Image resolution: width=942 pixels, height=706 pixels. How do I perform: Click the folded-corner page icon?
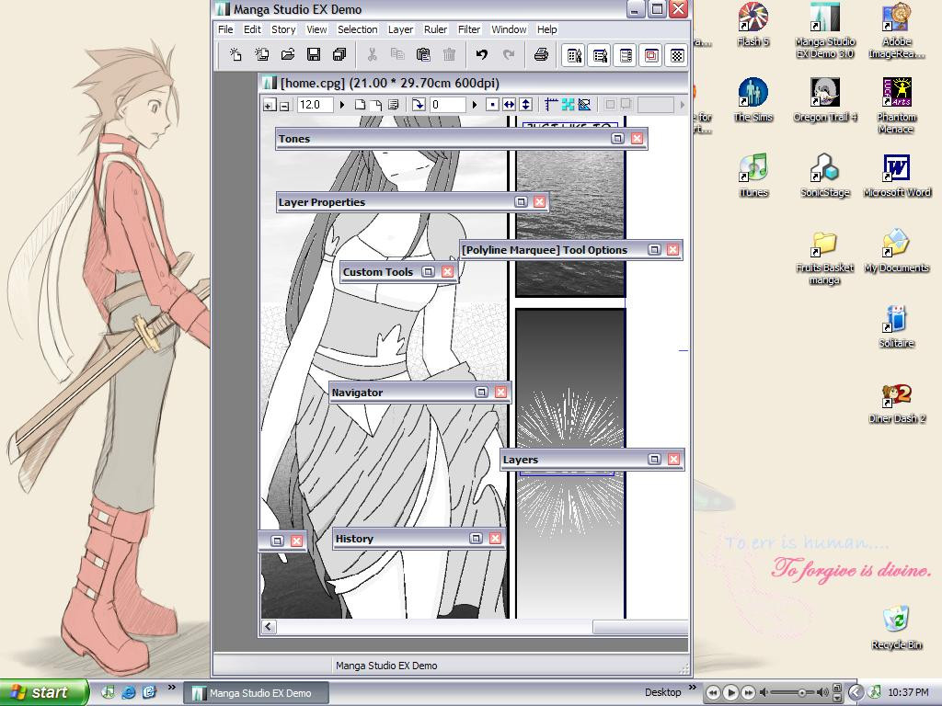pos(375,105)
